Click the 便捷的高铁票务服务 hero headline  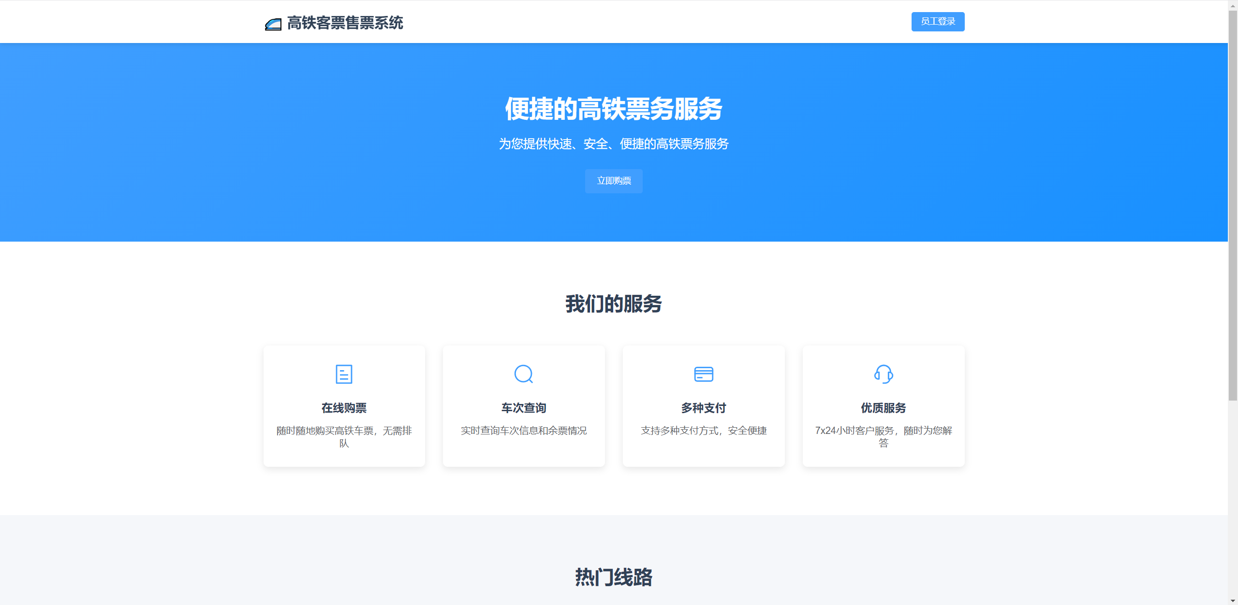pos(613,109)
